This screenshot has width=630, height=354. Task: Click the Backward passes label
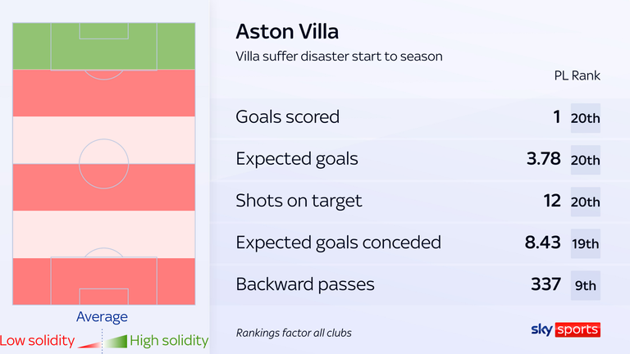[305, 284]
